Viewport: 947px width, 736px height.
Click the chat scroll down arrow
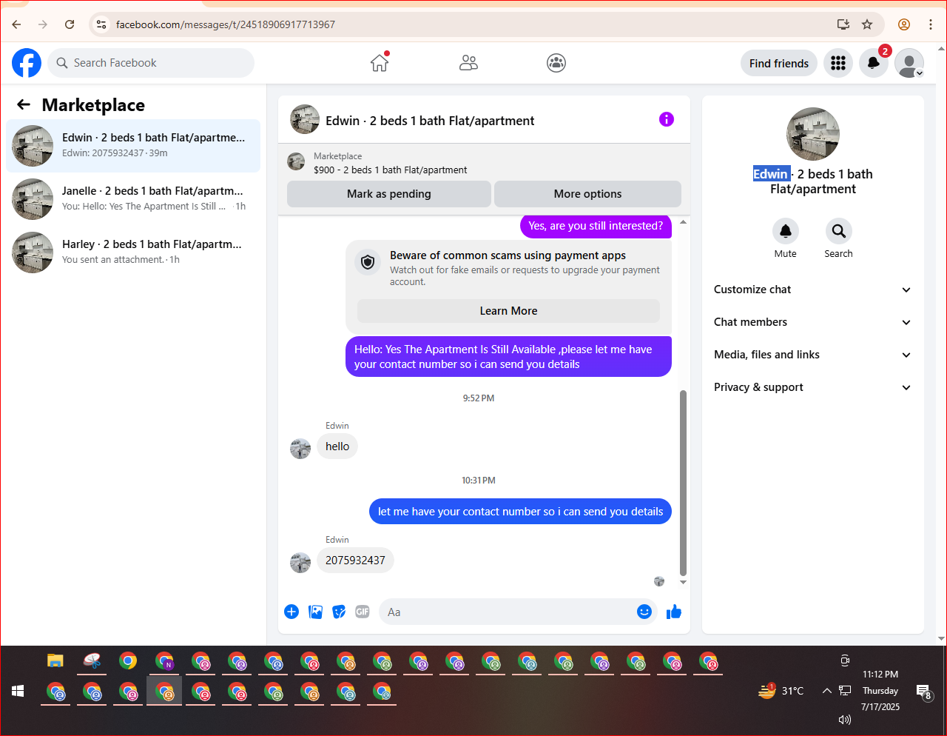(683, 582)
